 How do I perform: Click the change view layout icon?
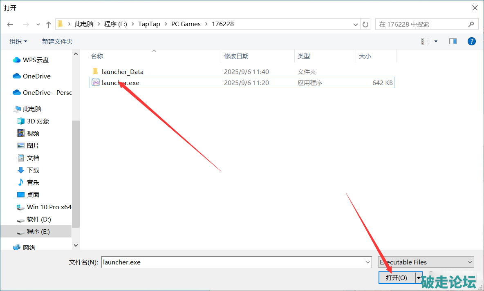pyautogui.click(x=426, y=41)
